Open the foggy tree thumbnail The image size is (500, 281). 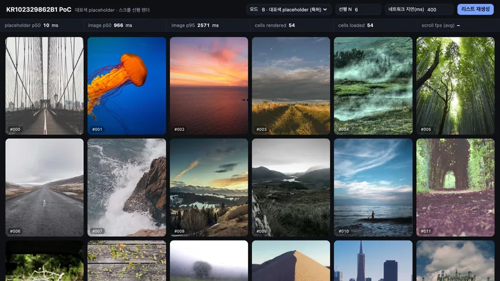(209, 260)
